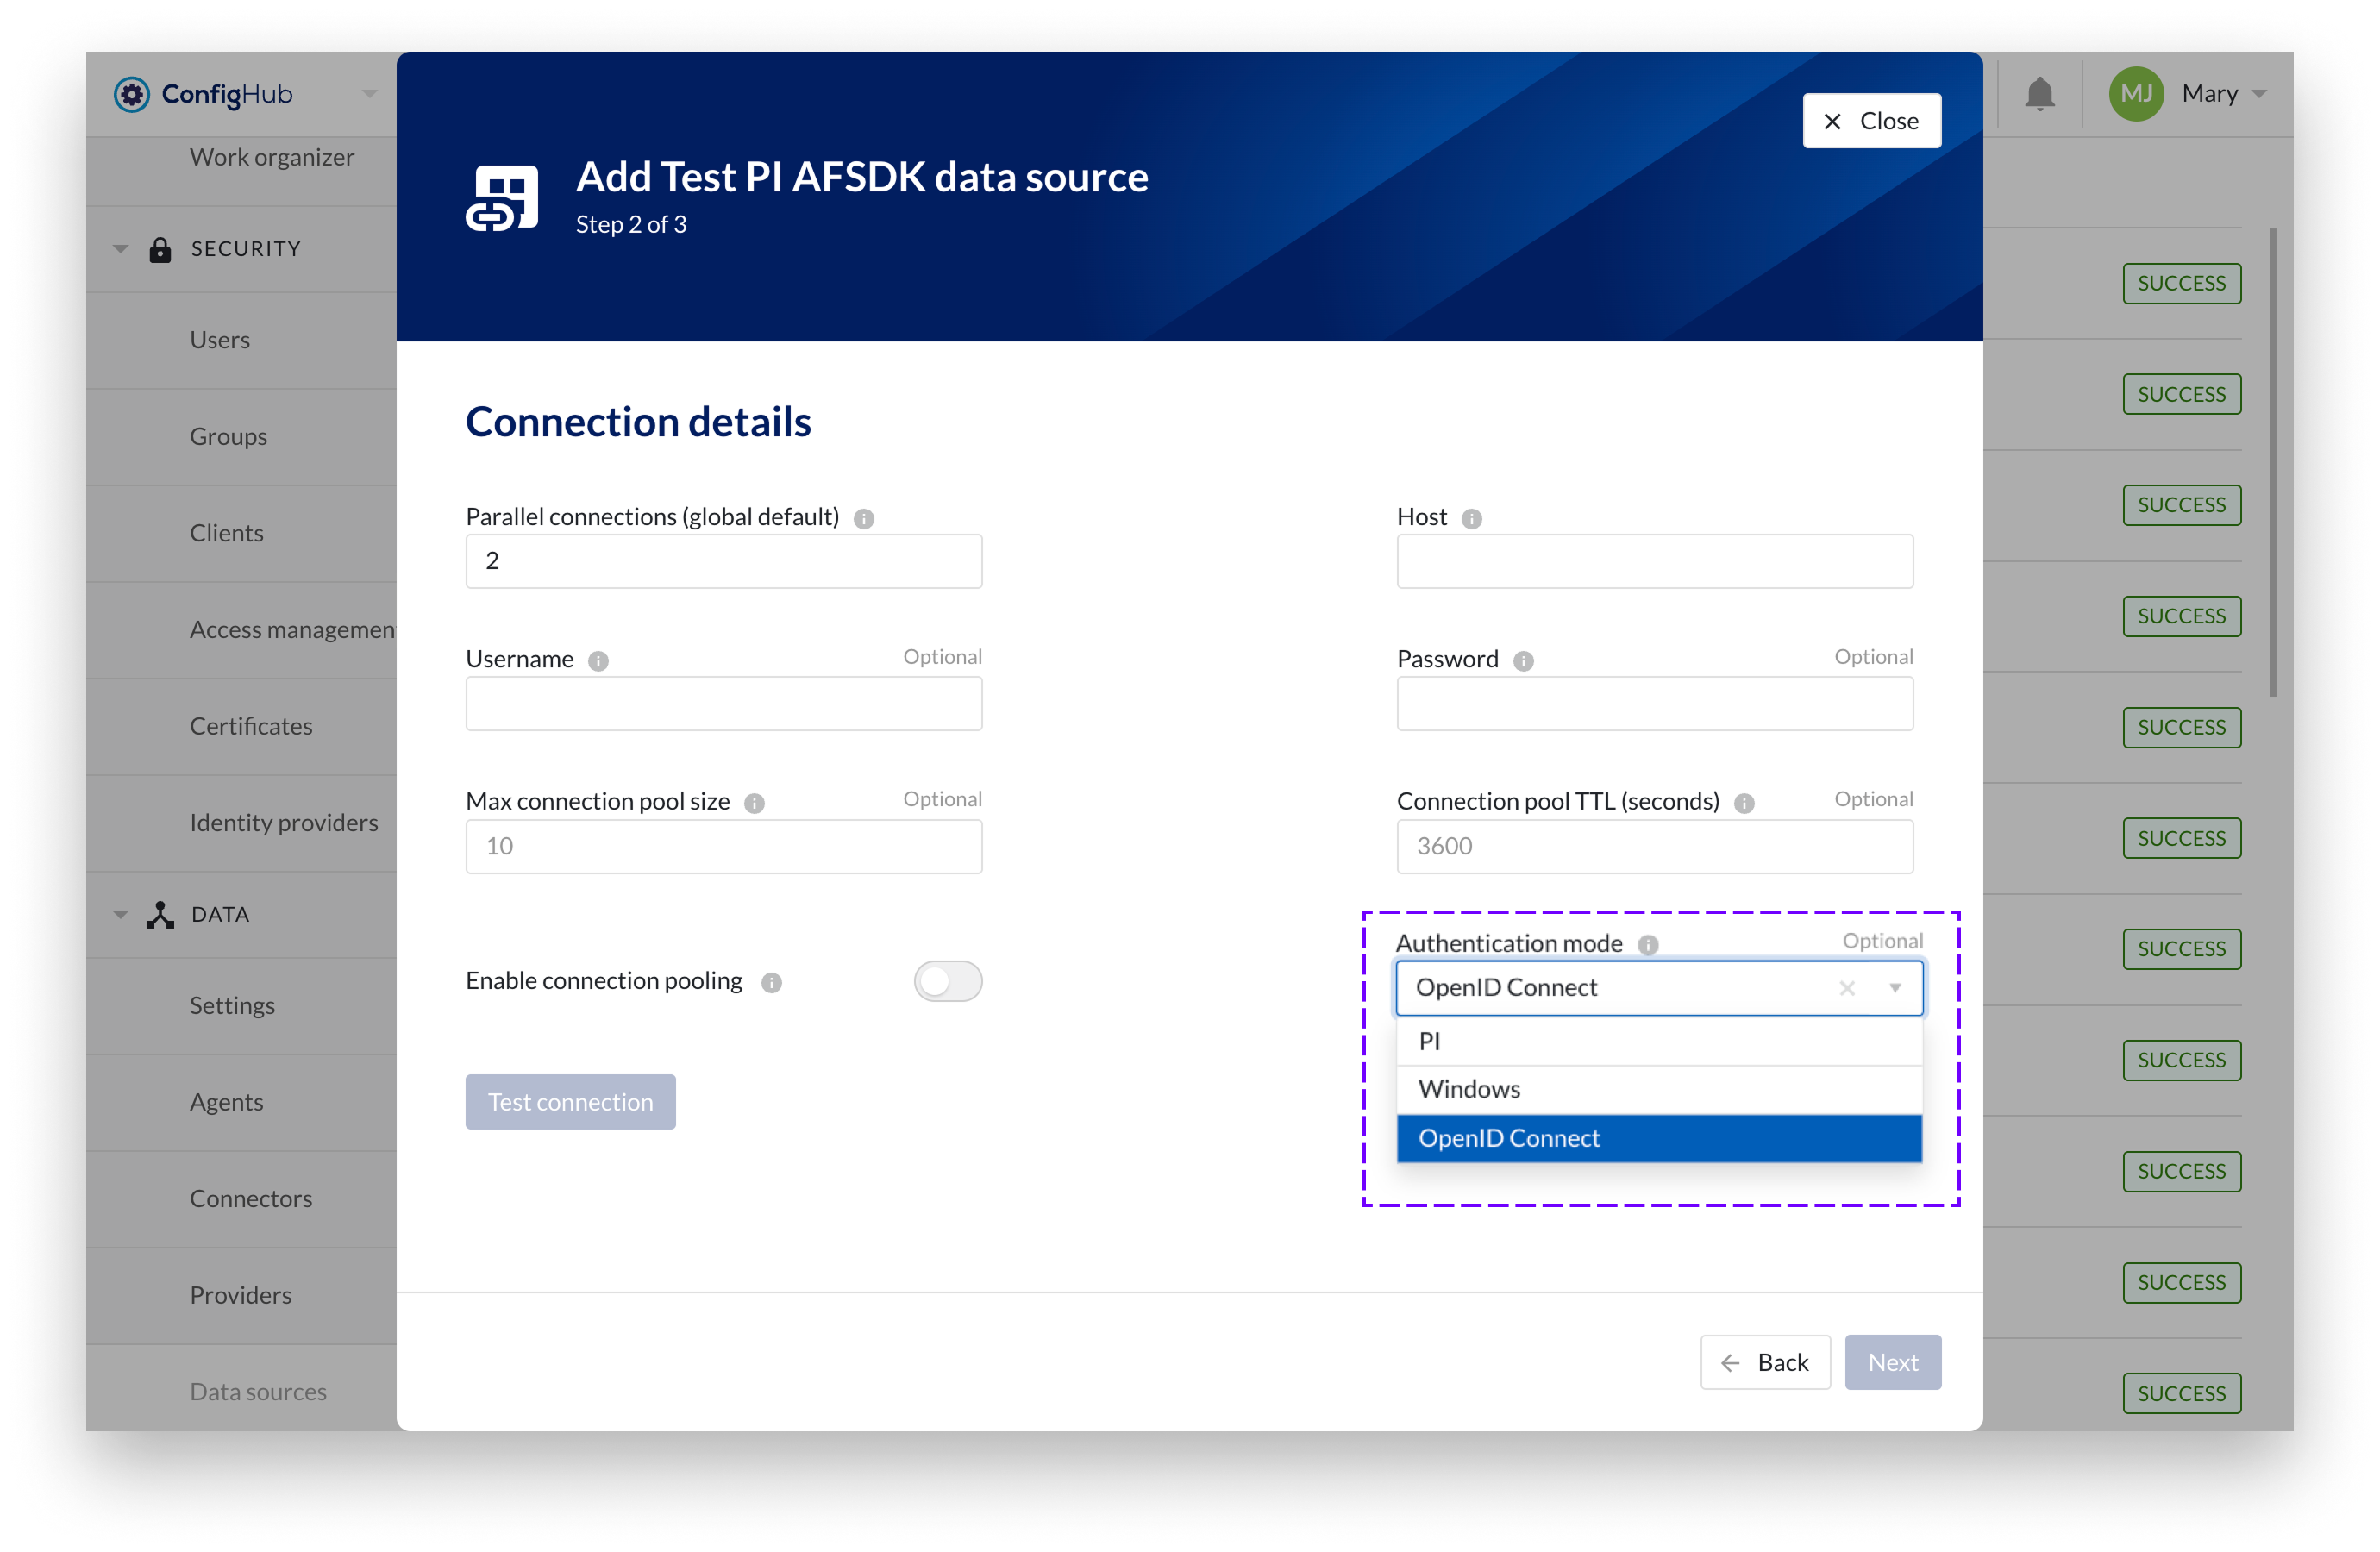Image resolution: width=2380 pixels, height=1552 pixels.
Task: Clear the Authentication mode selection
Action: 1846,988
